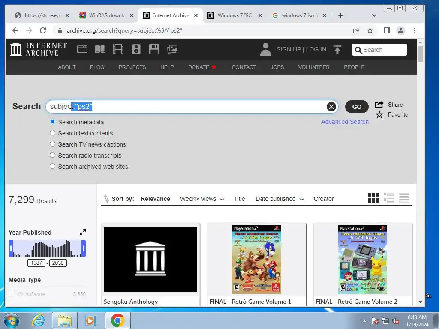Expand the Year Published histogram

[x=83, y=232]
